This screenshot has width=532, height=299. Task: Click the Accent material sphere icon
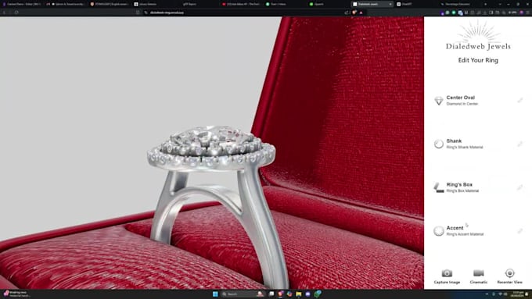[439, 230]
